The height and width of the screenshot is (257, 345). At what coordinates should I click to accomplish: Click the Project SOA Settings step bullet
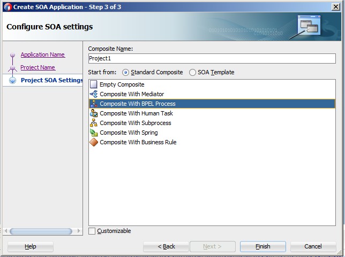coord(12,81)
